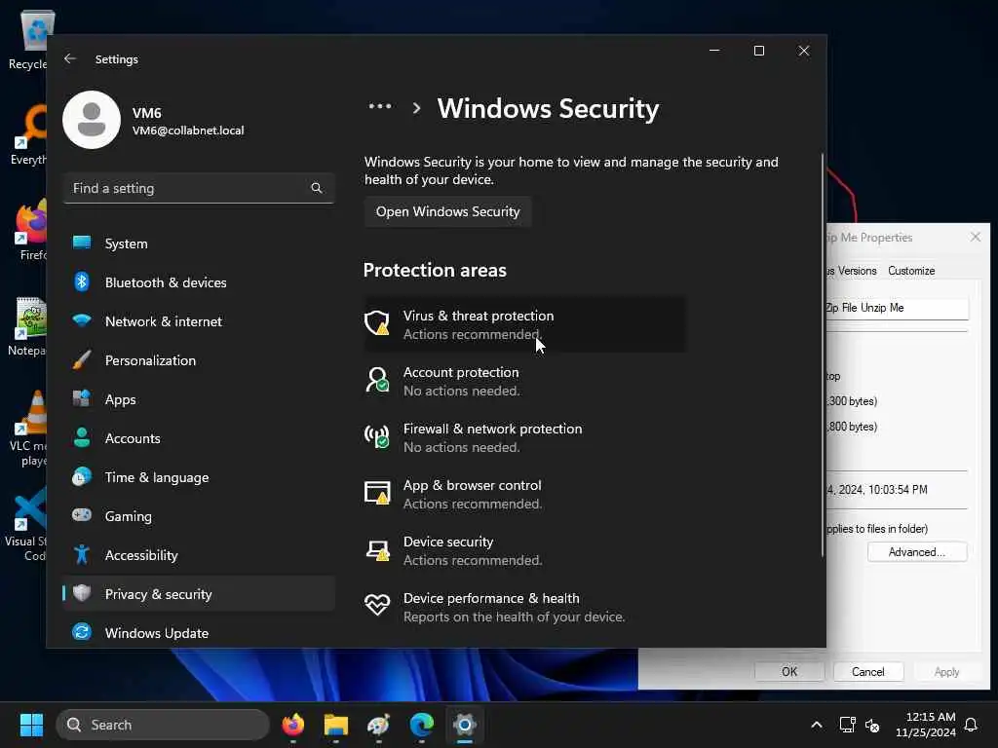998x748 pixels.
Task: Select Network & internet category
Action: (199, 321)
